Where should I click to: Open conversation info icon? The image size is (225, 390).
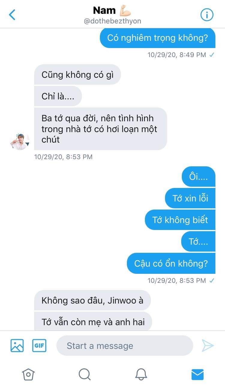(x=207, y=14)
